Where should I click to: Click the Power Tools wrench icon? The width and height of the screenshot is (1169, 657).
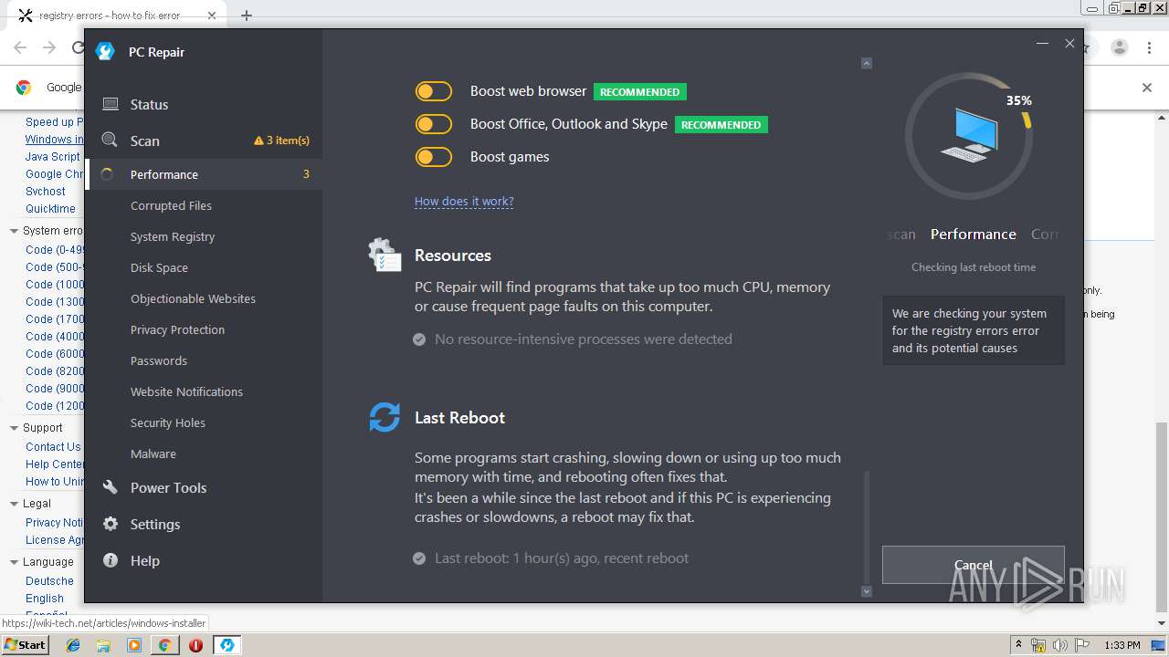pos(111,487)
